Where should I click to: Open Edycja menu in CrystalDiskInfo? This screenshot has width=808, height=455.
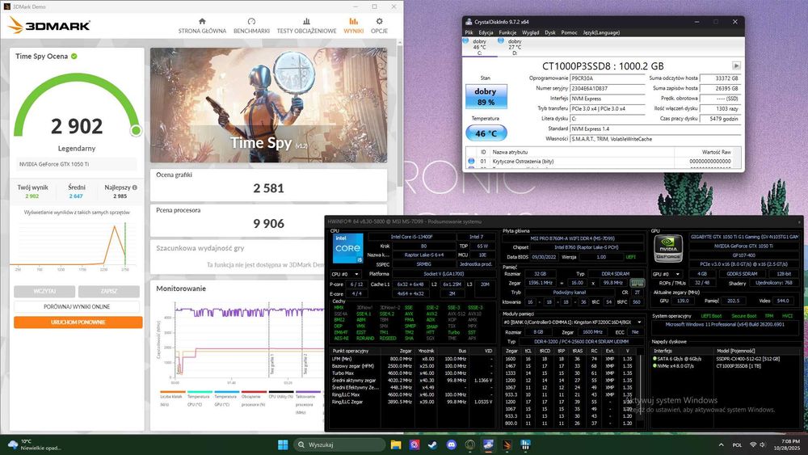pos(486,32)
